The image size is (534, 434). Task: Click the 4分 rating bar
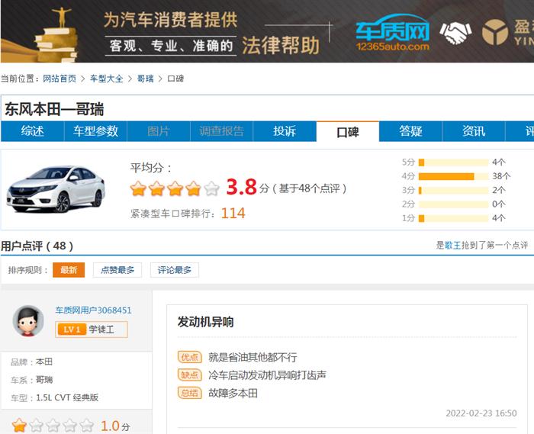[x=453, y=176]
